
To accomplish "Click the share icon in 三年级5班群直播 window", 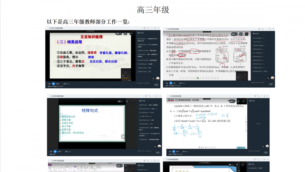I will 127,101.
